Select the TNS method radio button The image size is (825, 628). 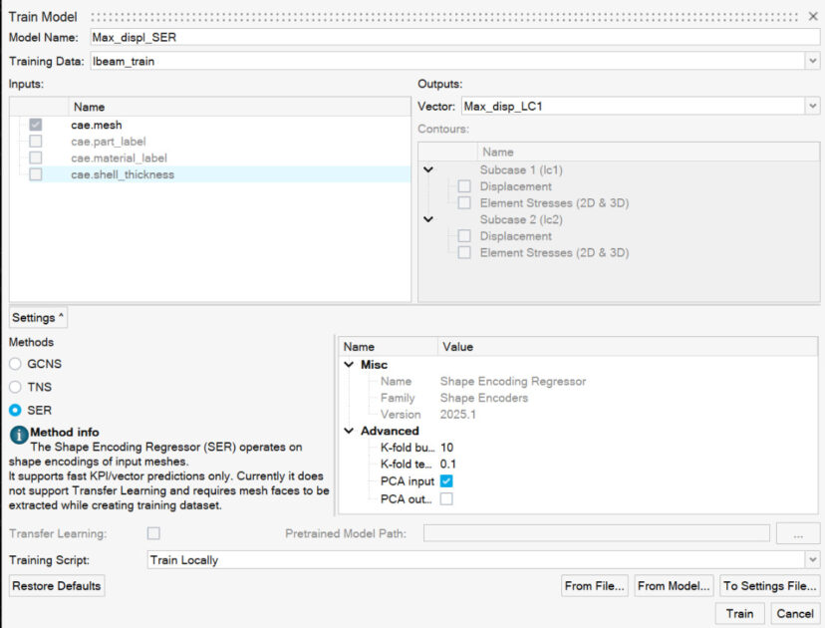(x=15, y=387)
